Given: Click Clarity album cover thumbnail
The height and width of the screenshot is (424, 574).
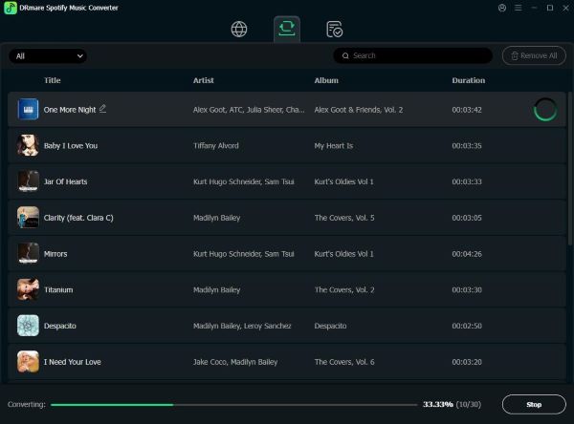Looking at the screenshot, I should (28, 218).
